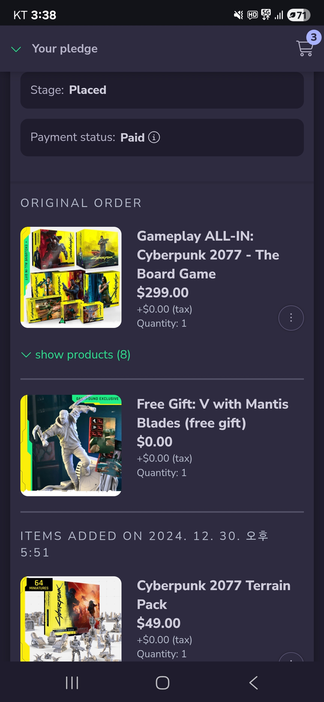
Task: Open options menu for Gameplay ALL-IN item
Action: [291, 318]
